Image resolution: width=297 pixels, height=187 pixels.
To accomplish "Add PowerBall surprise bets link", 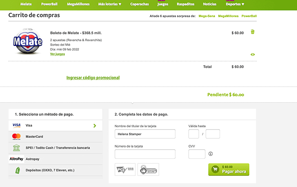I will [249, 16].
